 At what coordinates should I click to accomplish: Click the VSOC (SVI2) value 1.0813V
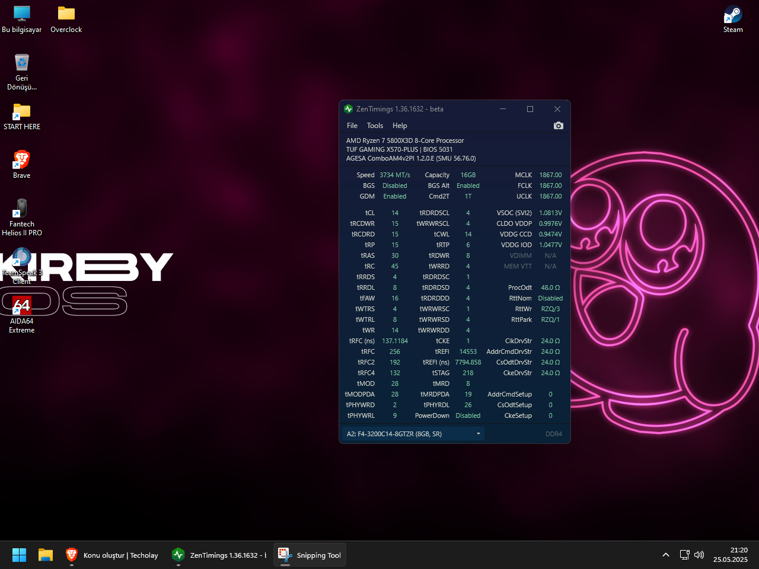click(550, 213)
